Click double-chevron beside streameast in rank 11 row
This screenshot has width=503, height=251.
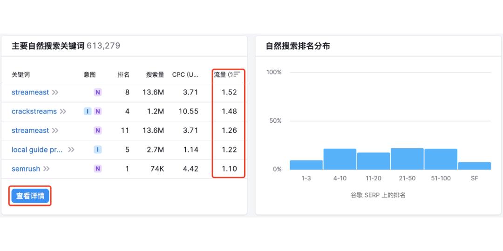[x=55, y=131]
